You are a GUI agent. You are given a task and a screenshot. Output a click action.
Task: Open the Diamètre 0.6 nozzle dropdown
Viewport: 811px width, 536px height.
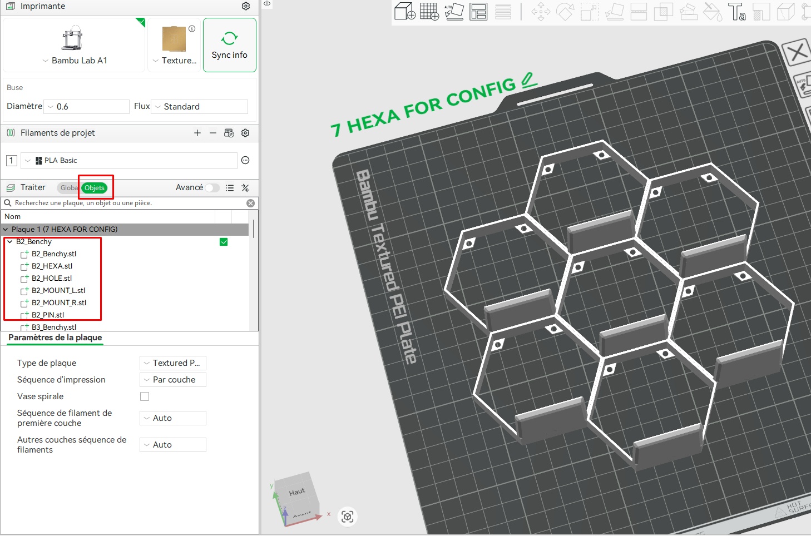(x=87, y=107)
